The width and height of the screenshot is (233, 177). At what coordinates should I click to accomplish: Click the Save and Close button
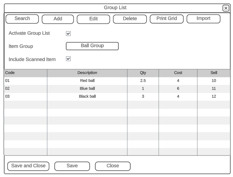28,166
